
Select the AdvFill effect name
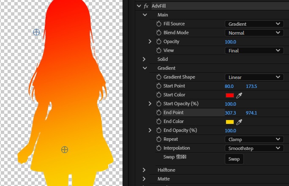159,6
